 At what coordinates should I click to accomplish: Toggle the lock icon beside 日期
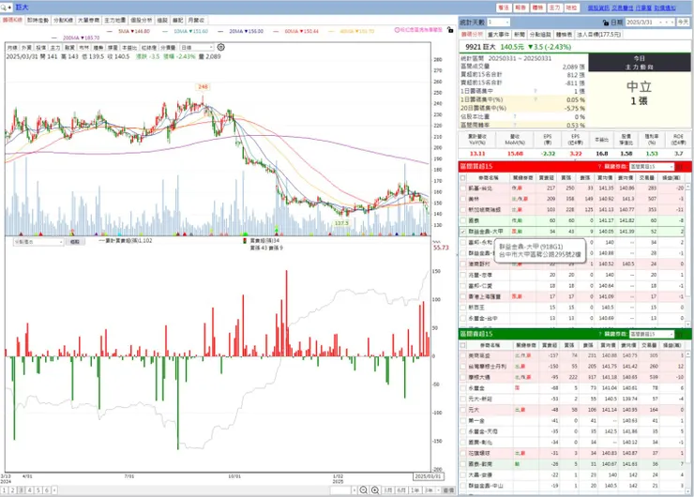click(x=606, y=23)
